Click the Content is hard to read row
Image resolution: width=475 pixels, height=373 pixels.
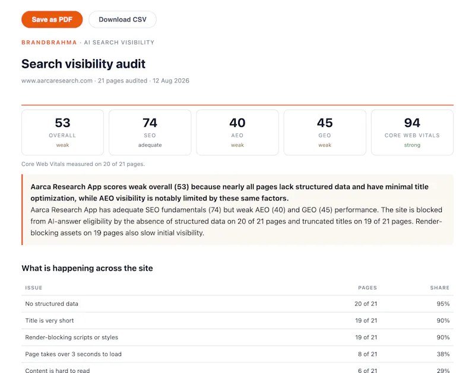tap(237, 369)
